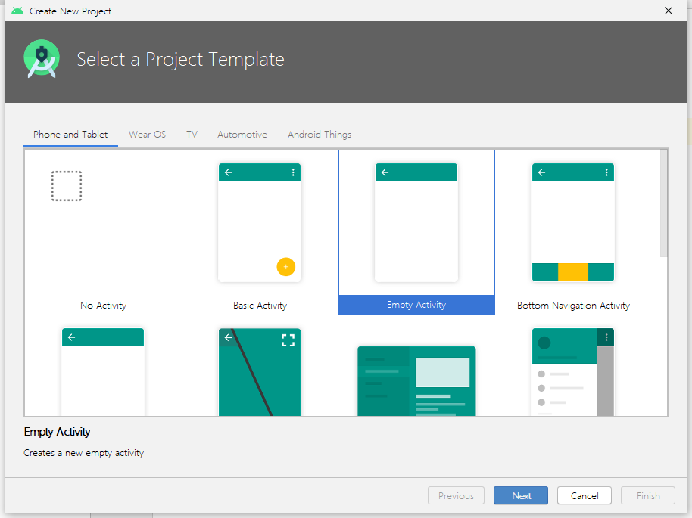Click the bold "Empty Activity" heading below list
Screen dimensions: 692x518
57,432
